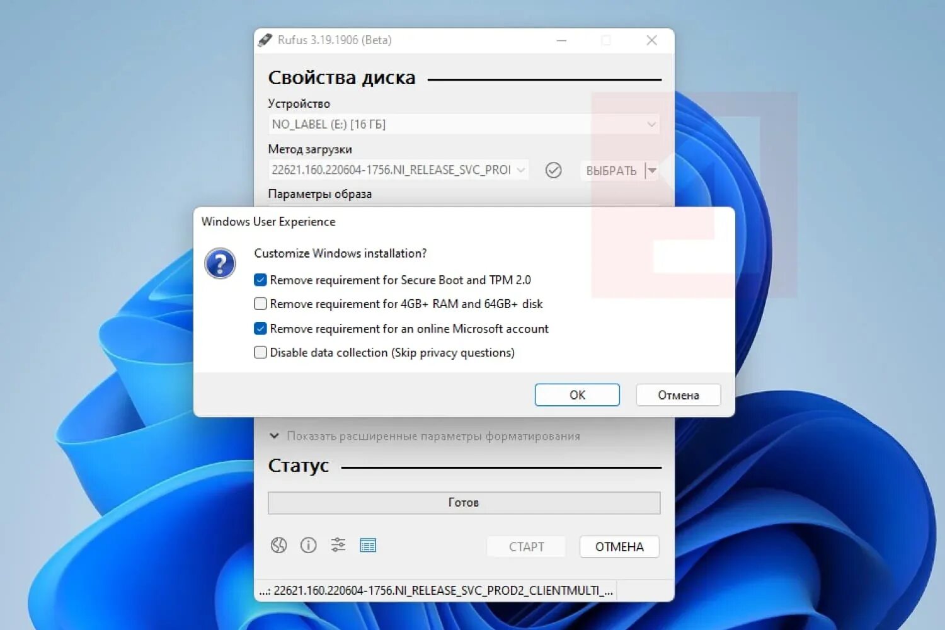
Task: Click the blue question mark dialog icon
Action: click(220, 263)
